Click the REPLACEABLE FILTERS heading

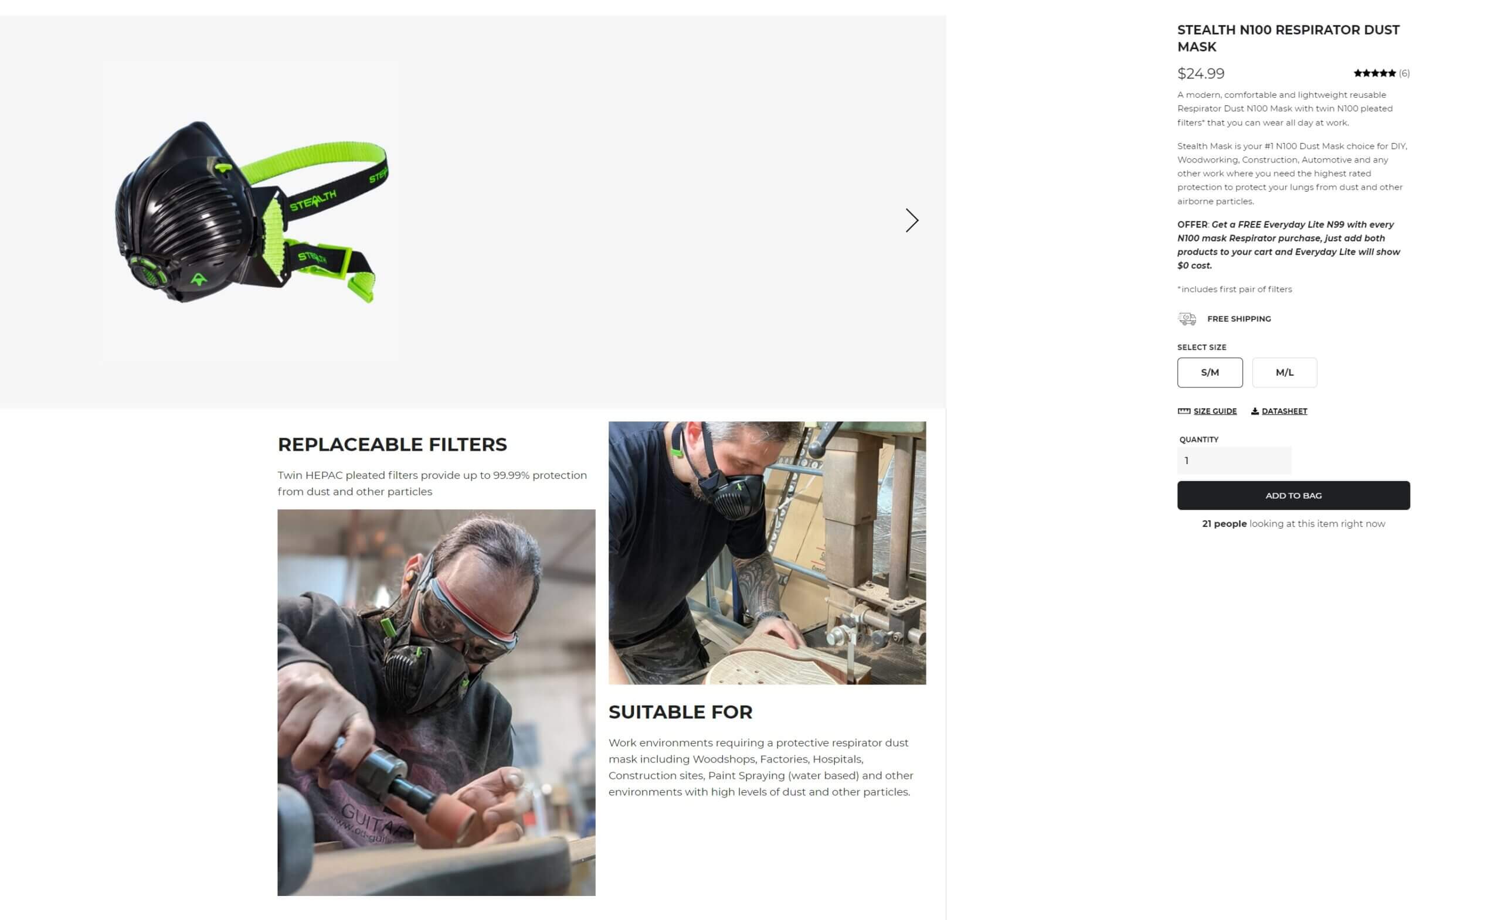(x=392, y=445)
